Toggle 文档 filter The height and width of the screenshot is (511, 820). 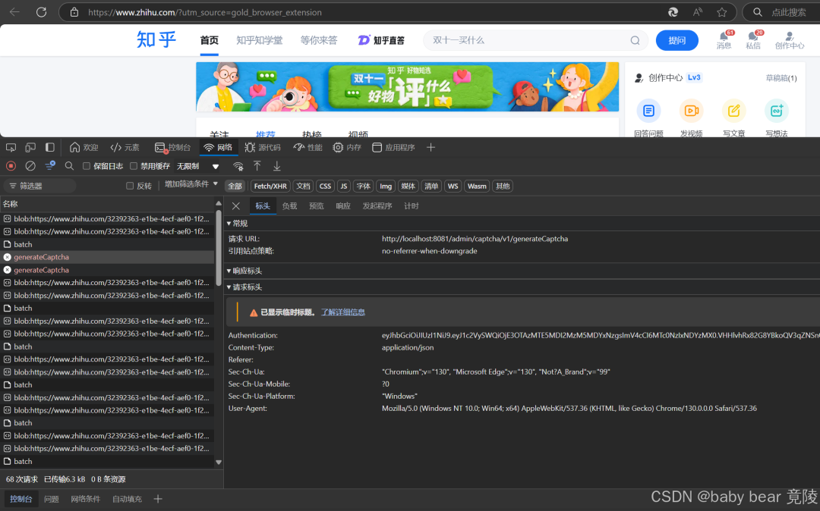(303, 187)
